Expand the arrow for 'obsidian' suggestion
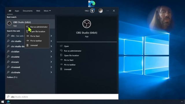 [51, 51]
